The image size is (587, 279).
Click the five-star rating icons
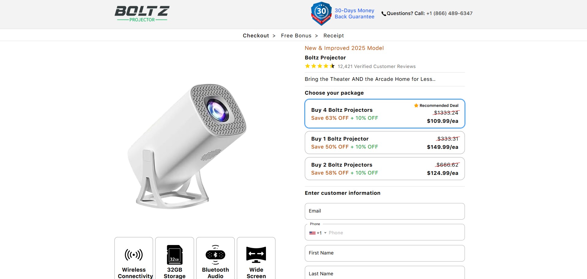320,66
